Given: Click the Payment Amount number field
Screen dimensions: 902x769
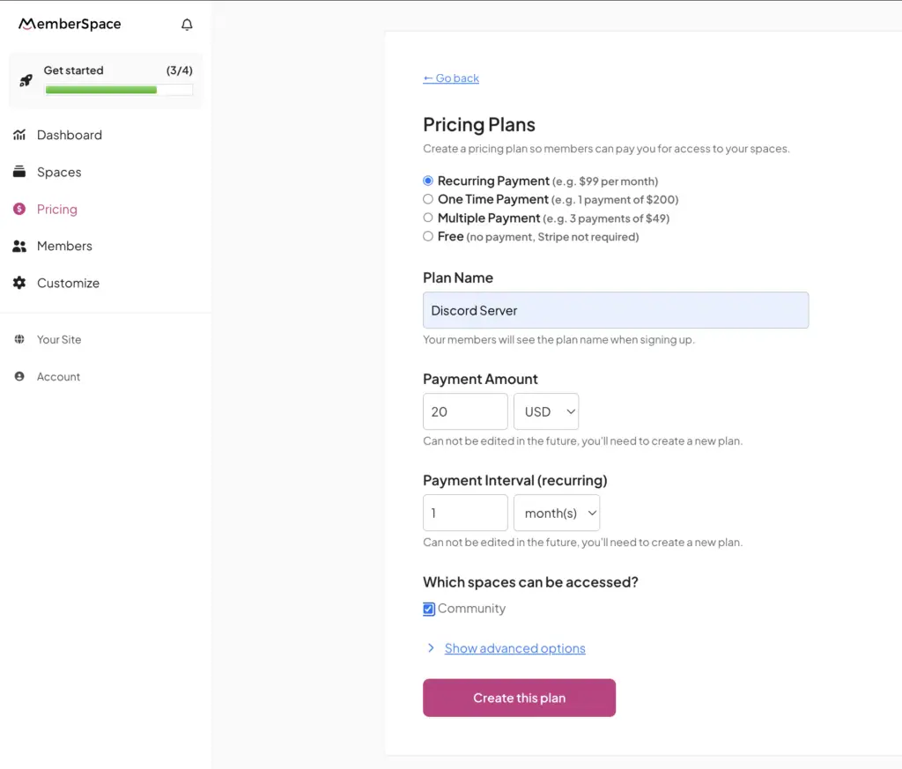Looking at the screenshot, I should [x=465, y=411].
